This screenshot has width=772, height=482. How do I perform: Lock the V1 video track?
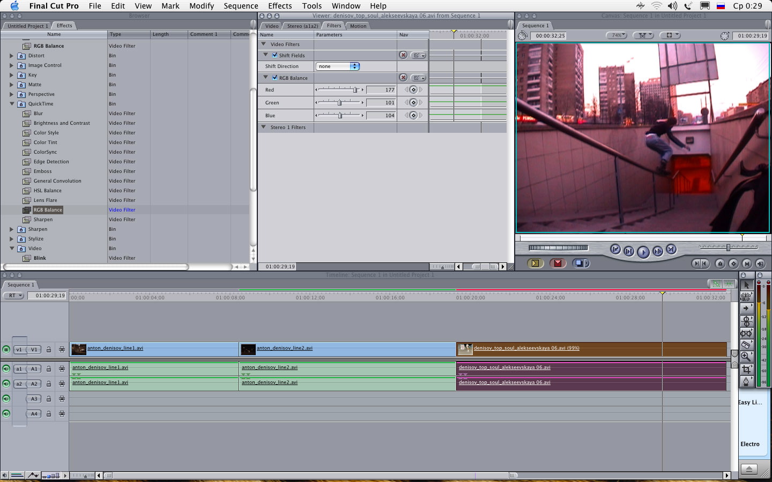[49, 350]
